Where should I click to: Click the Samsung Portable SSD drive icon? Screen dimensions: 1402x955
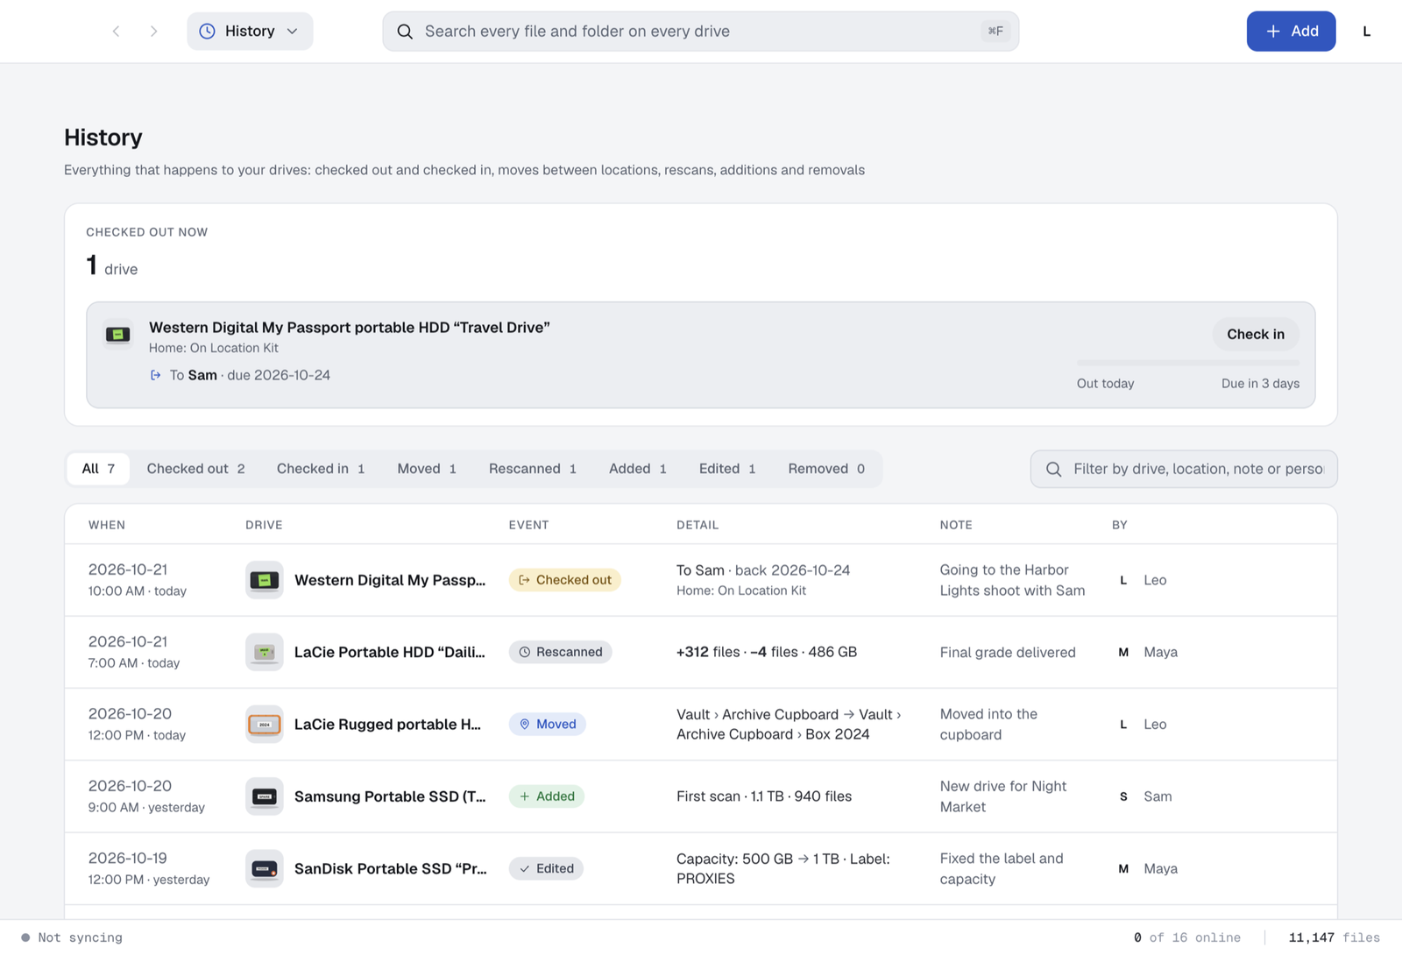264,796
